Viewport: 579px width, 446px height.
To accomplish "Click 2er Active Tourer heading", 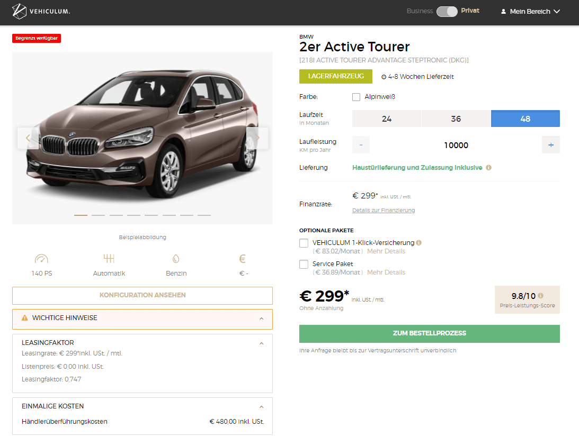I will [354, 47].
